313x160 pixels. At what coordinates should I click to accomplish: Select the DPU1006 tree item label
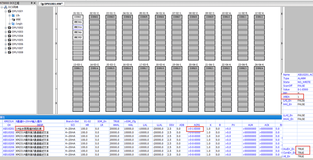18,44
